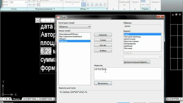
Task: Switch to the A4 [В](EP1520) layout tab
Action: [45, 99]
